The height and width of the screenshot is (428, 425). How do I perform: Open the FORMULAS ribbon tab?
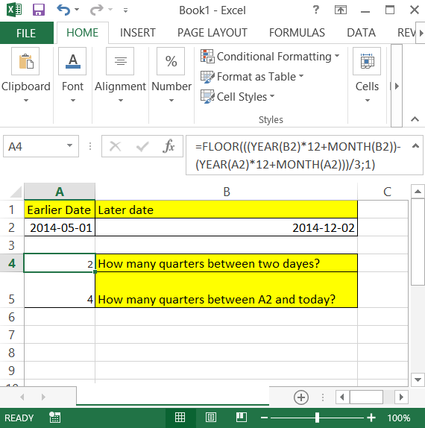297,33
